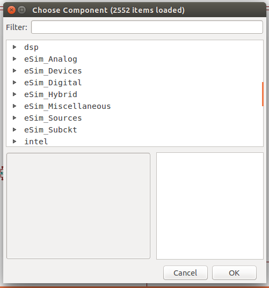Click the component preview pane
The height and width of the screenshot is (288, 269).
pos(210,206)
